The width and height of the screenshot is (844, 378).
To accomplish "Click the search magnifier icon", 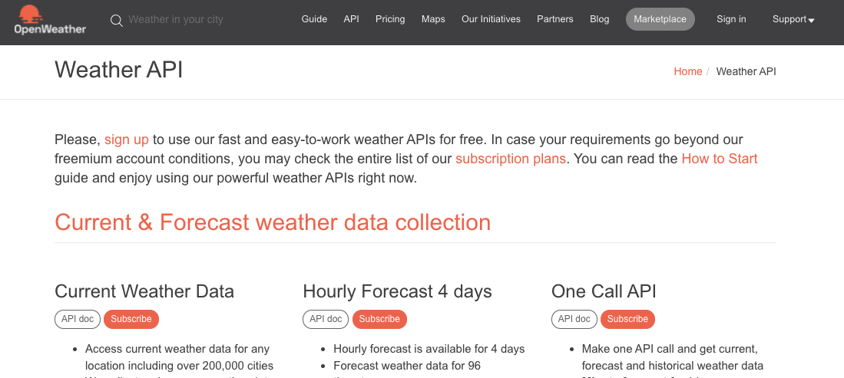I will coord(116,21).
